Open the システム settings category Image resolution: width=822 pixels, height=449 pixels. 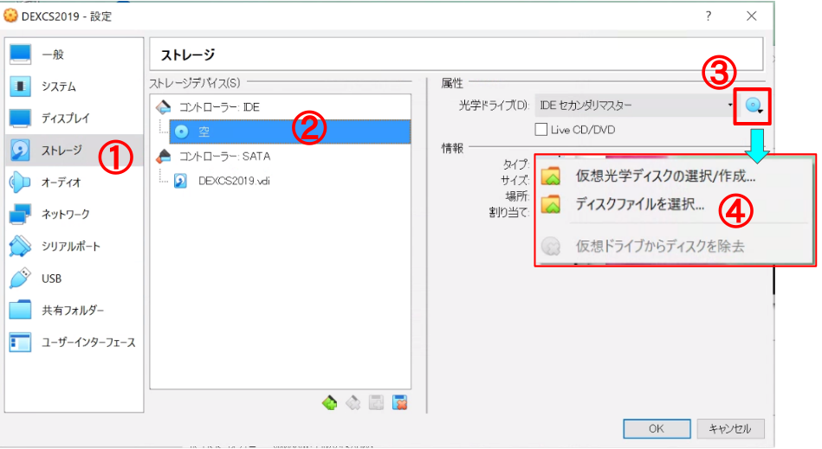[59, 87]
